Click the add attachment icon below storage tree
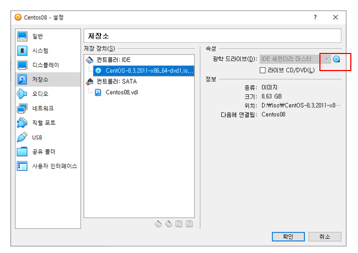 (x=179, y=224)
